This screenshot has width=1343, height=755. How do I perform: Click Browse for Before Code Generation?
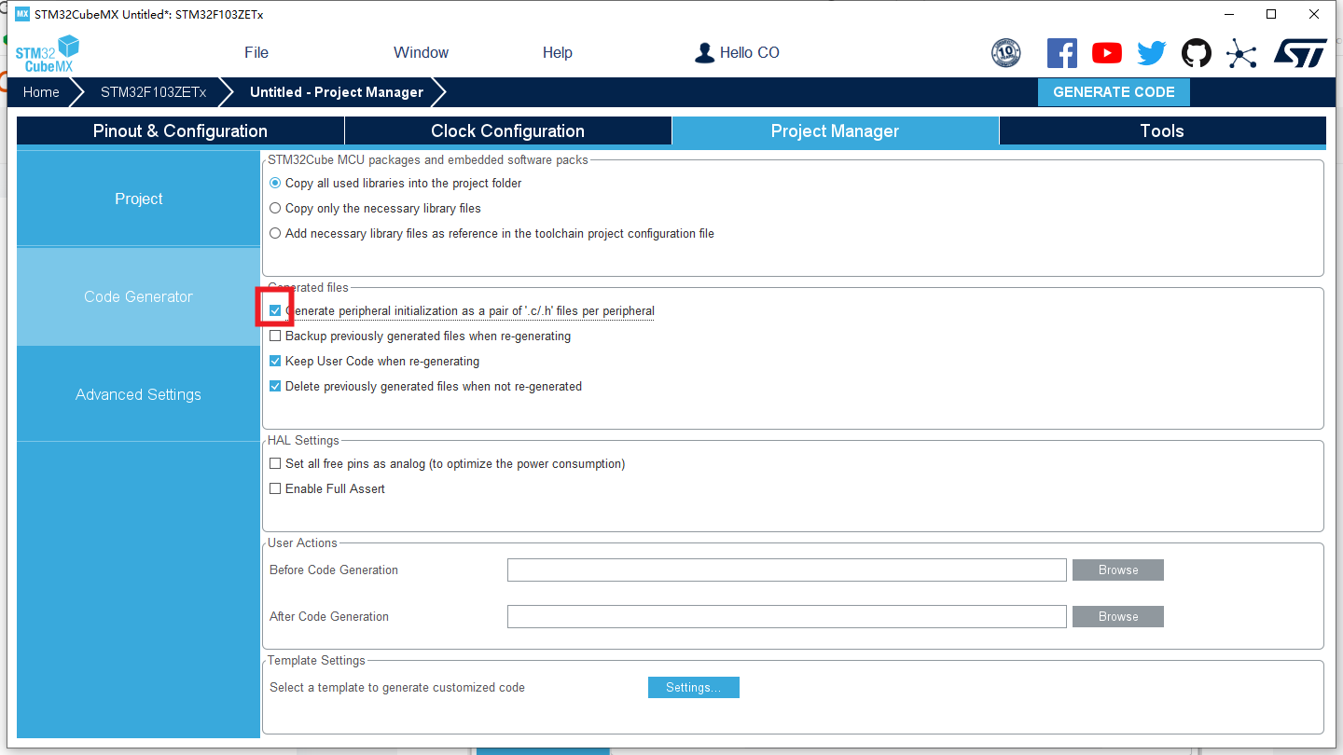click(1118, 570)
